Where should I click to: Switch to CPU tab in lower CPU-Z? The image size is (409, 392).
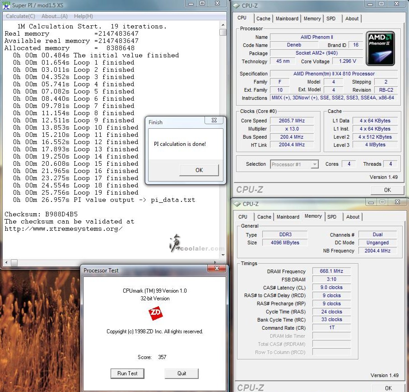[243, 217]
